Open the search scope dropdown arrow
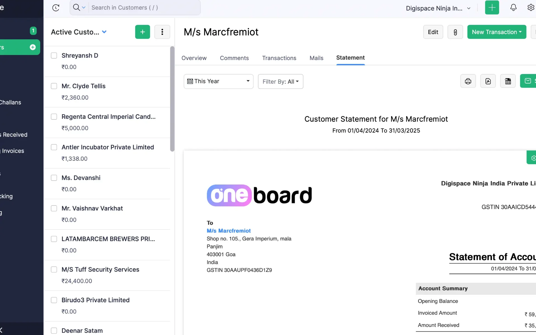536x335 pixels. [x=83, y=8]
